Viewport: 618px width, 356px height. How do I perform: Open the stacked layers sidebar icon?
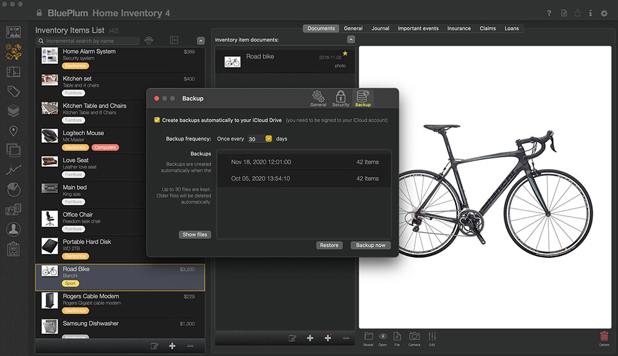coord(14,111)
